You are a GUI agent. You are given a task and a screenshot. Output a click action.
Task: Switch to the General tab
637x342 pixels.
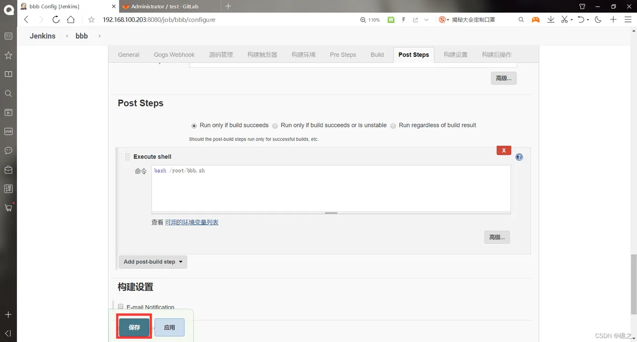click(129, 55)
